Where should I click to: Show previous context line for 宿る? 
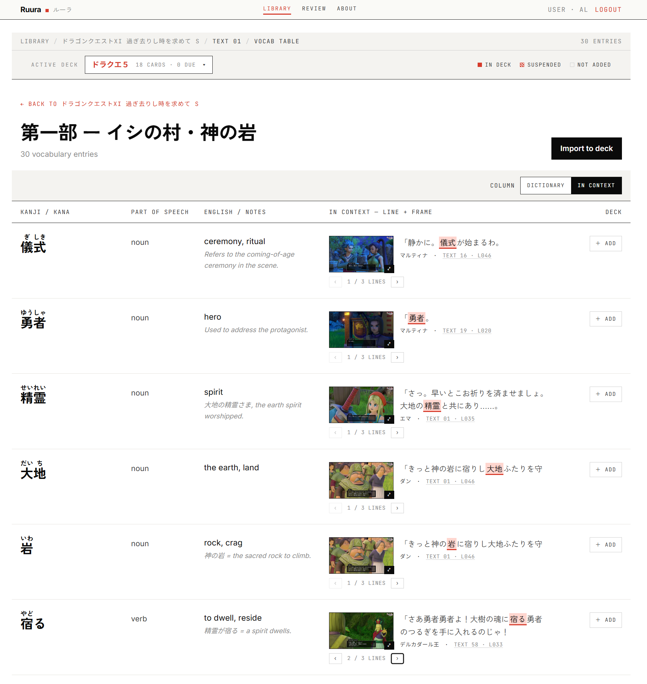pos(335,659)
